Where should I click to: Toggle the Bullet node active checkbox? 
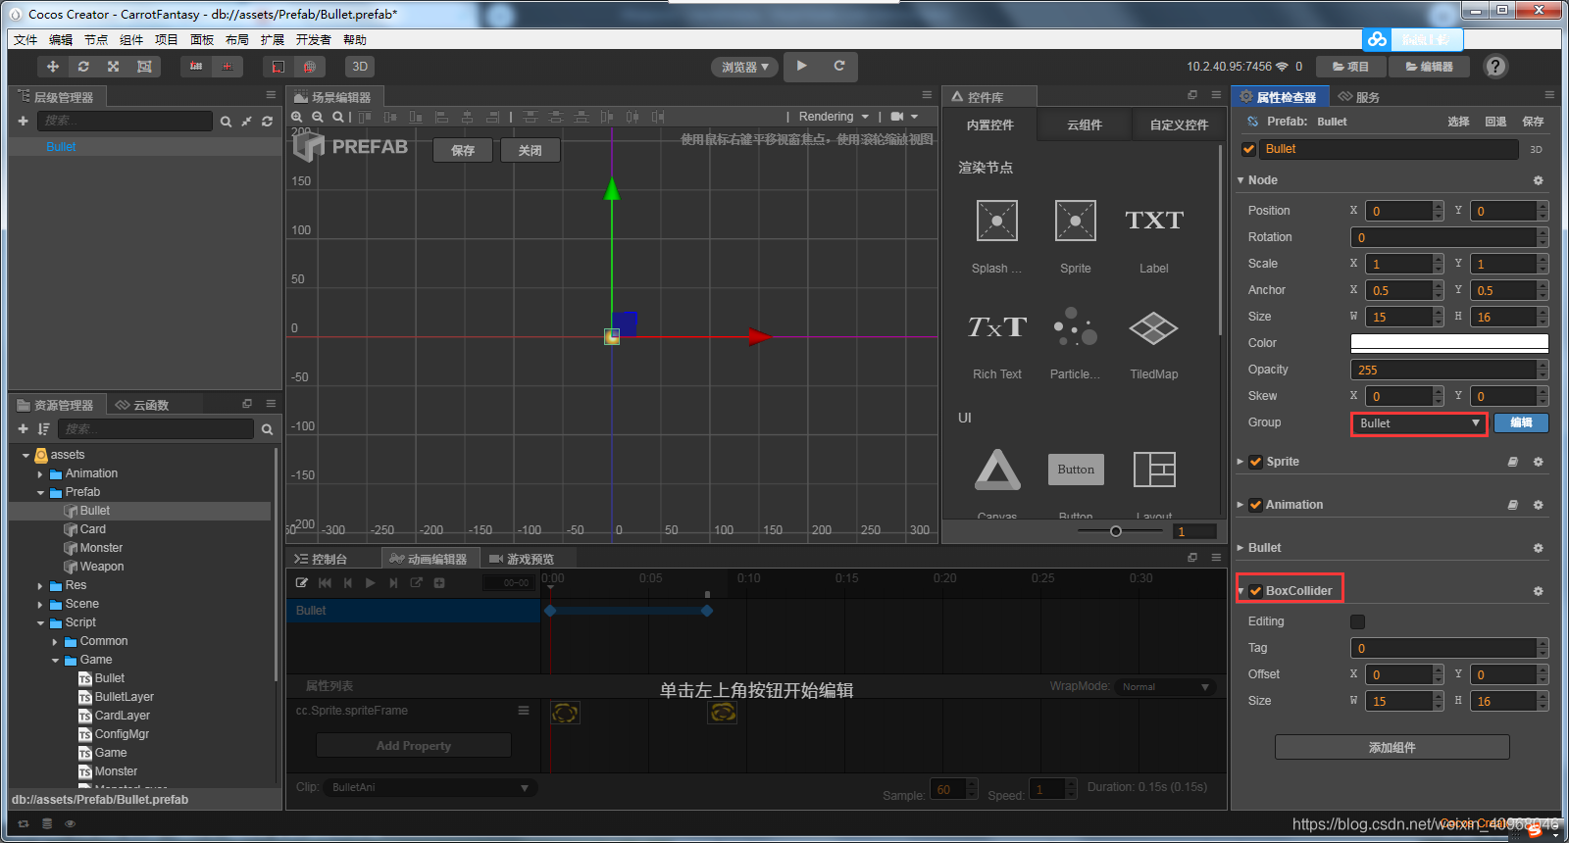1248,149
